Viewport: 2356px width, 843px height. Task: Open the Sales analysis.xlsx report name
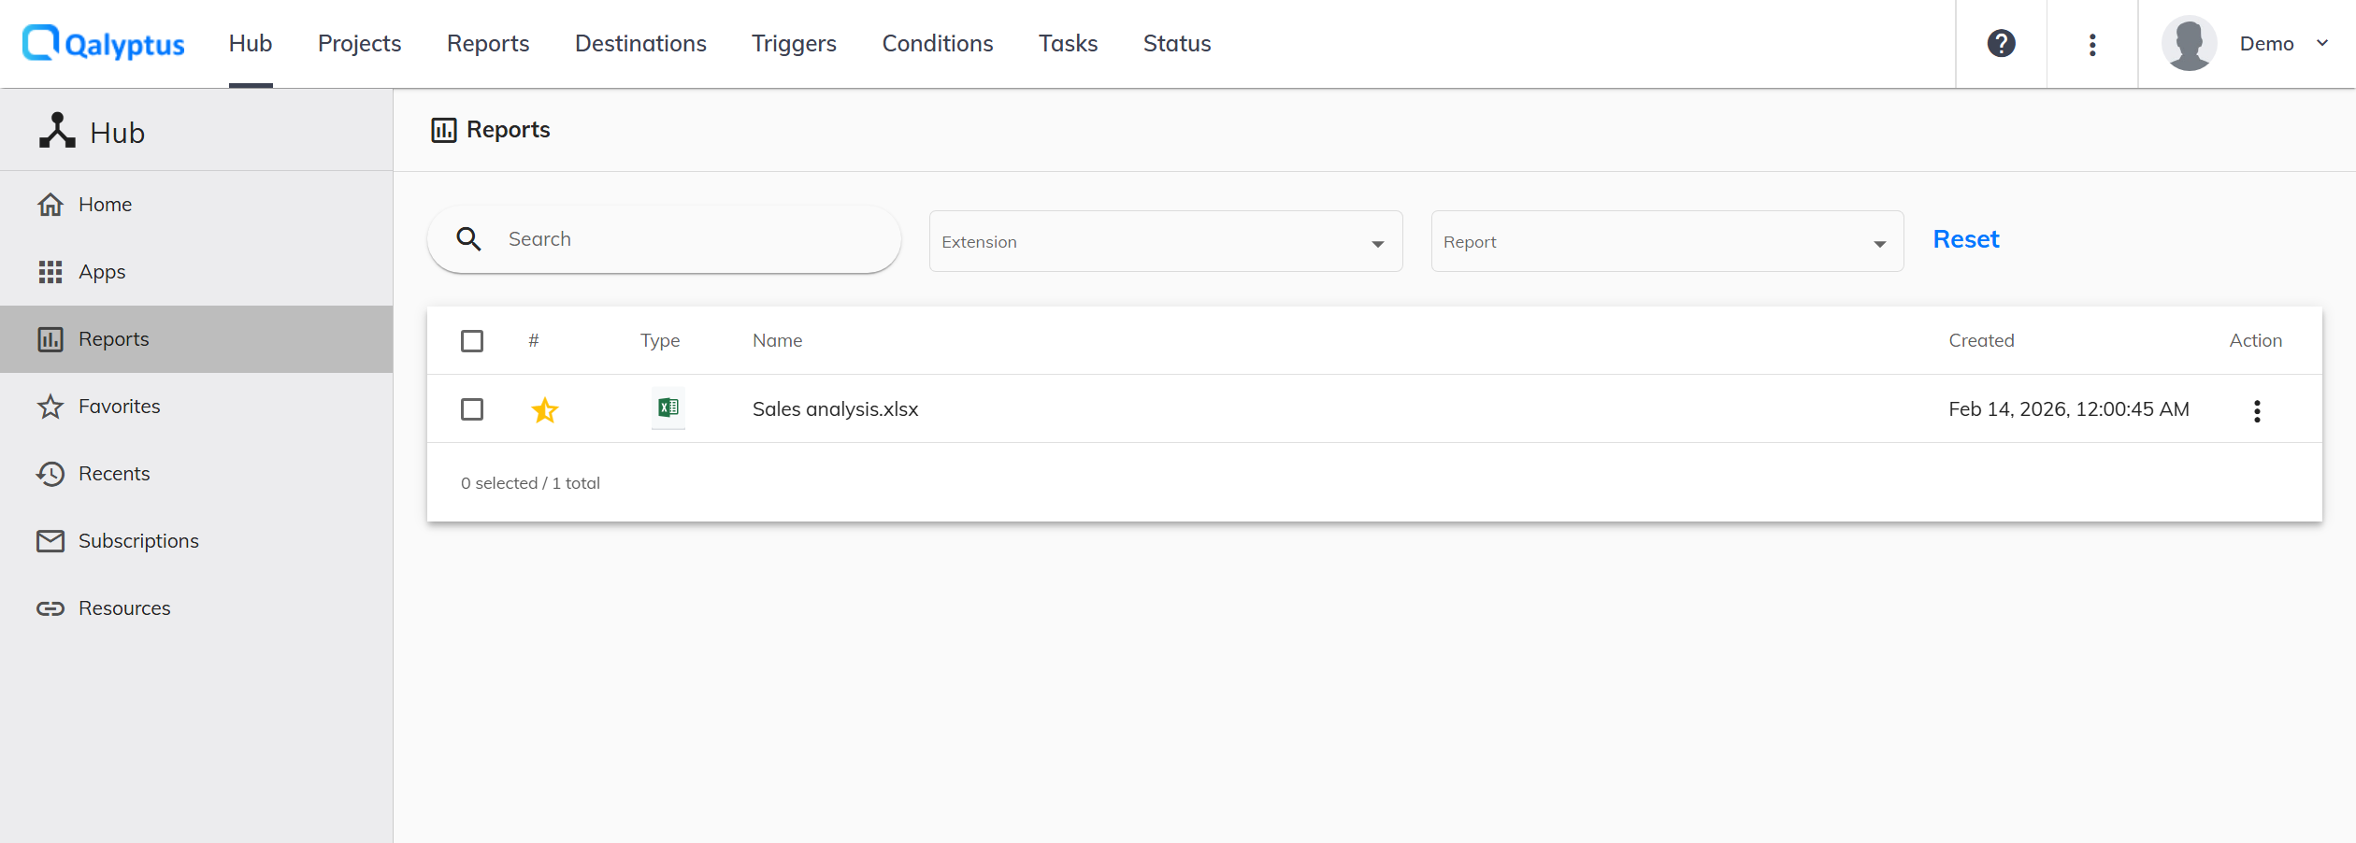tap(835, 409)
